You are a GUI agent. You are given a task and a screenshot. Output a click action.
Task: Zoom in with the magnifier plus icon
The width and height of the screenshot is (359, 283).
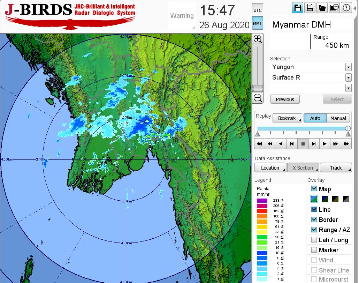coord(258,39)
